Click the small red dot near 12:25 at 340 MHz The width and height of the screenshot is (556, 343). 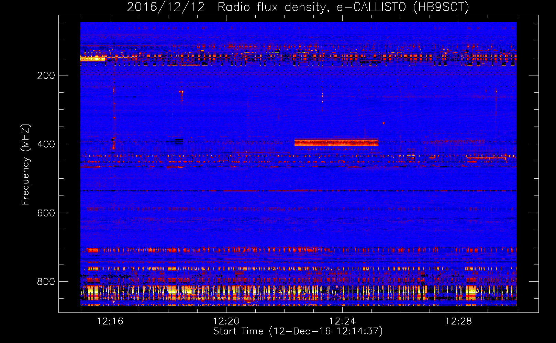tap(383, 123)
